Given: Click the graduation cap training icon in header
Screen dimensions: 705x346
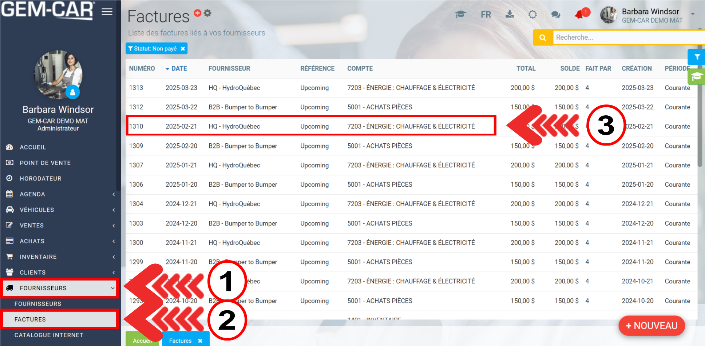Looking at the screenshot, I should tap(460, 15).
